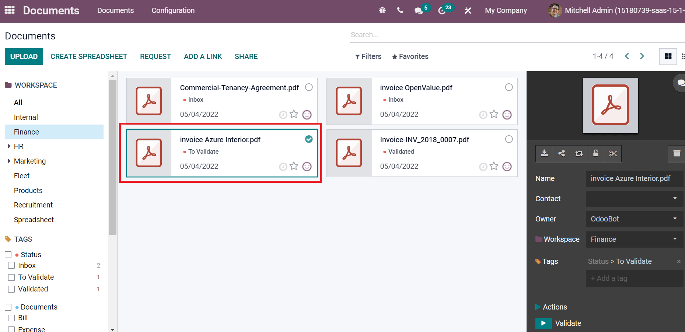Select Invoice-INV_2018_0007.pdf radio circle
Image resolution: width=685 pixels, height=332 pixels.
point(509,139)
